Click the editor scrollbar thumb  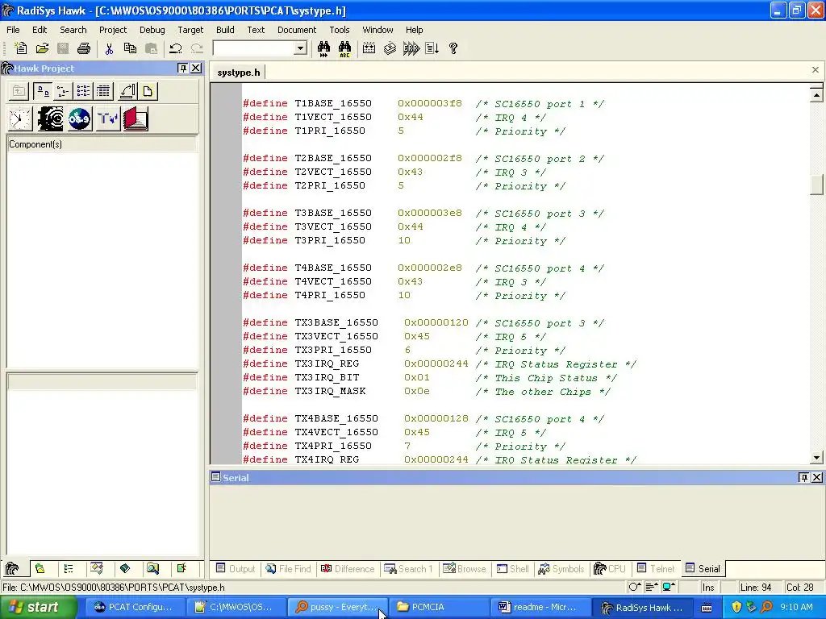click(816, 185)
